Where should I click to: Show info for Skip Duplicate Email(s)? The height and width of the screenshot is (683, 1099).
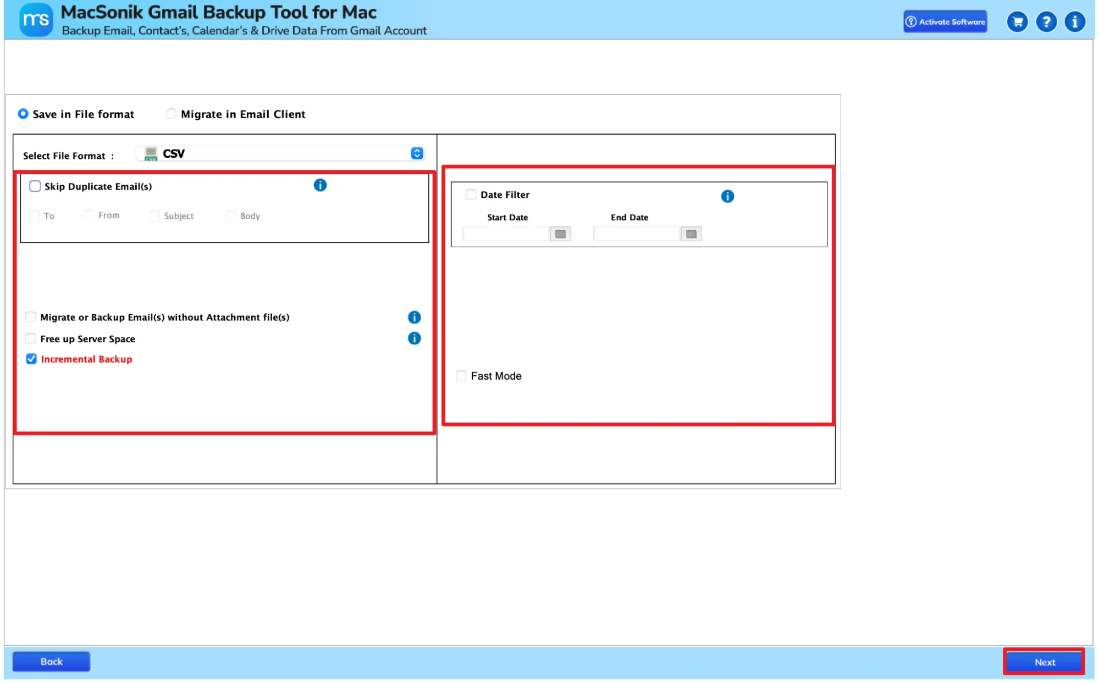coord(320,185)
